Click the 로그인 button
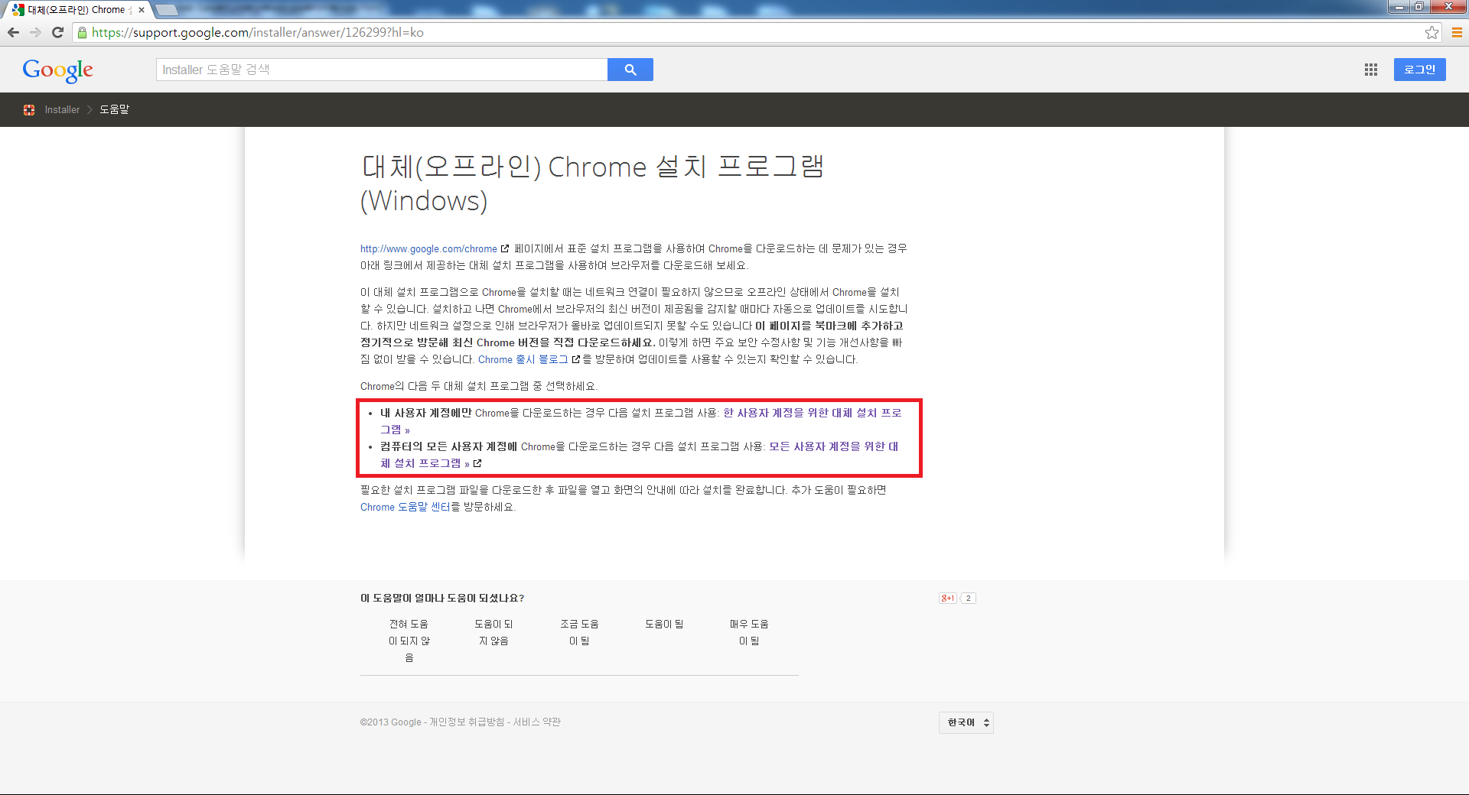Screen dimensions: 1469x795 click(x=1419, y=70)
